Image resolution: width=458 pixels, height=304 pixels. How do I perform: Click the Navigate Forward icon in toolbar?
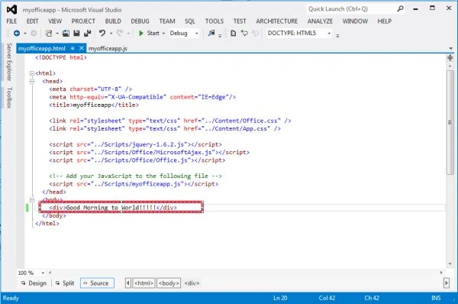34,34
